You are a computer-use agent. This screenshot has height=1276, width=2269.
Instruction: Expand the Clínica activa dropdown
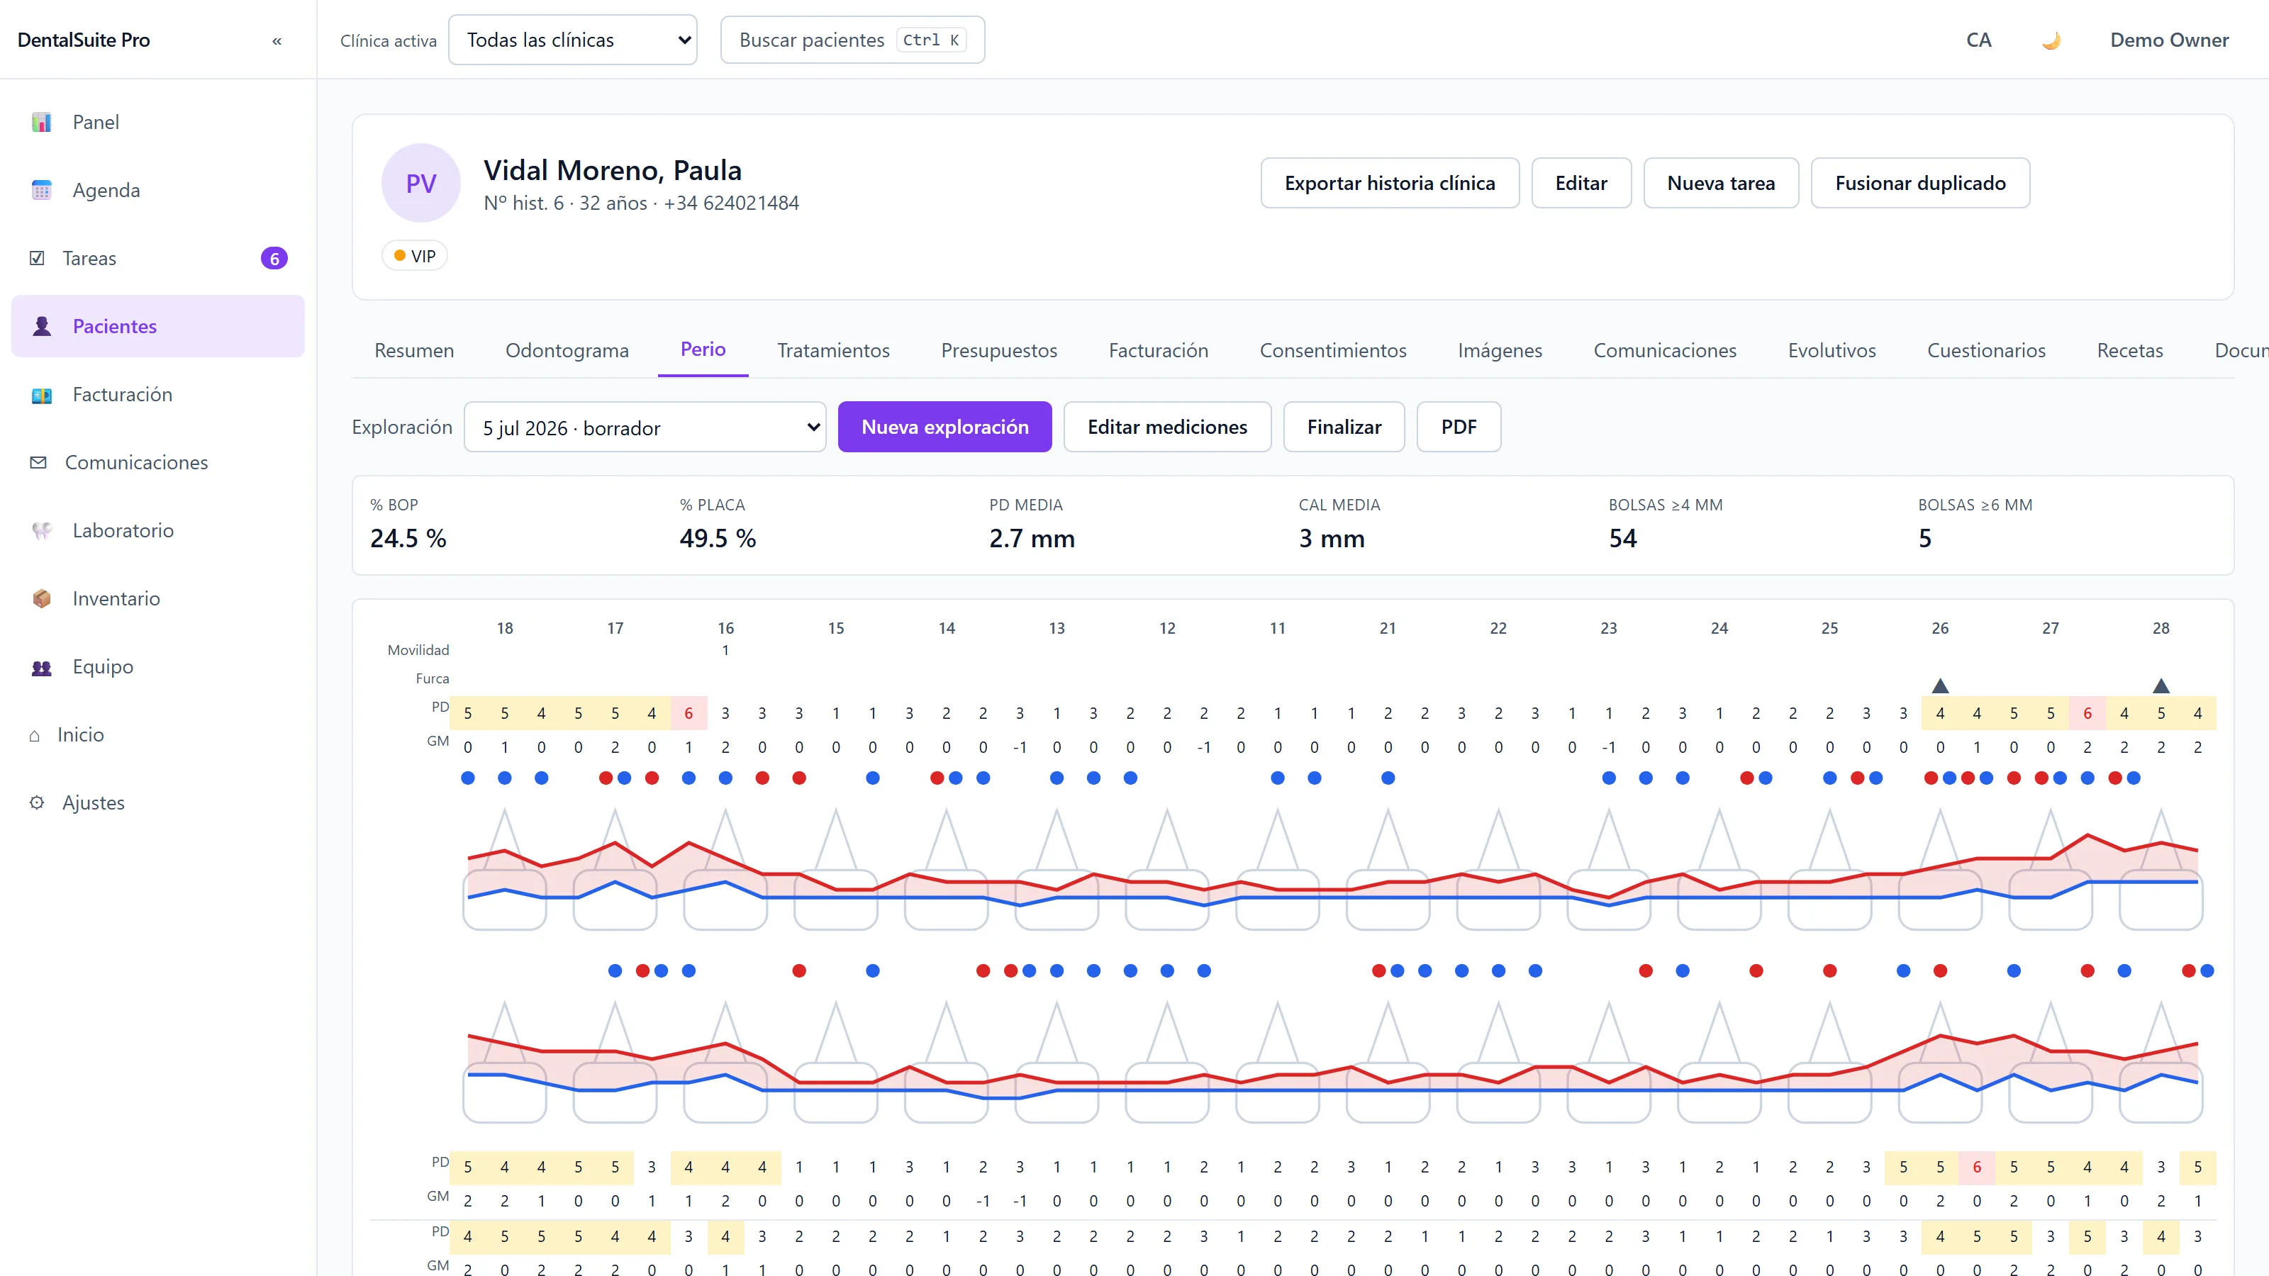pyautogui.click(x=572, y=40)
